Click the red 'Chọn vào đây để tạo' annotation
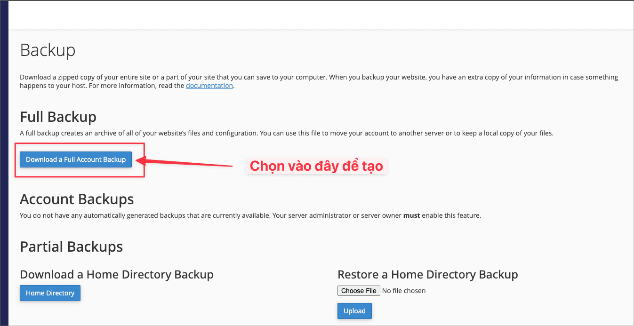The image size is (634, 326). coord(316,166)
